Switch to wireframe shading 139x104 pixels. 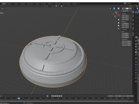pyautogui.click(x=125, y=8)
